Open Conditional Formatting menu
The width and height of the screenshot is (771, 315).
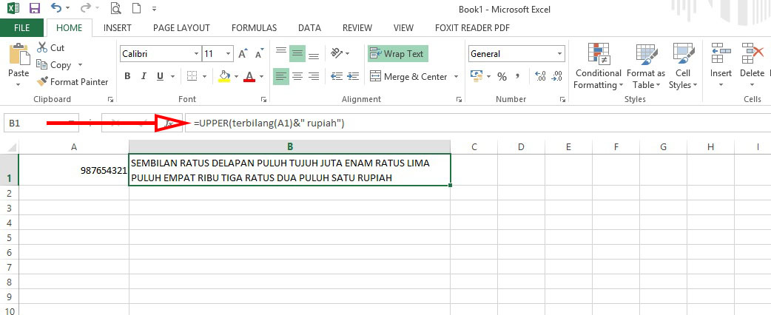[599, 67]
